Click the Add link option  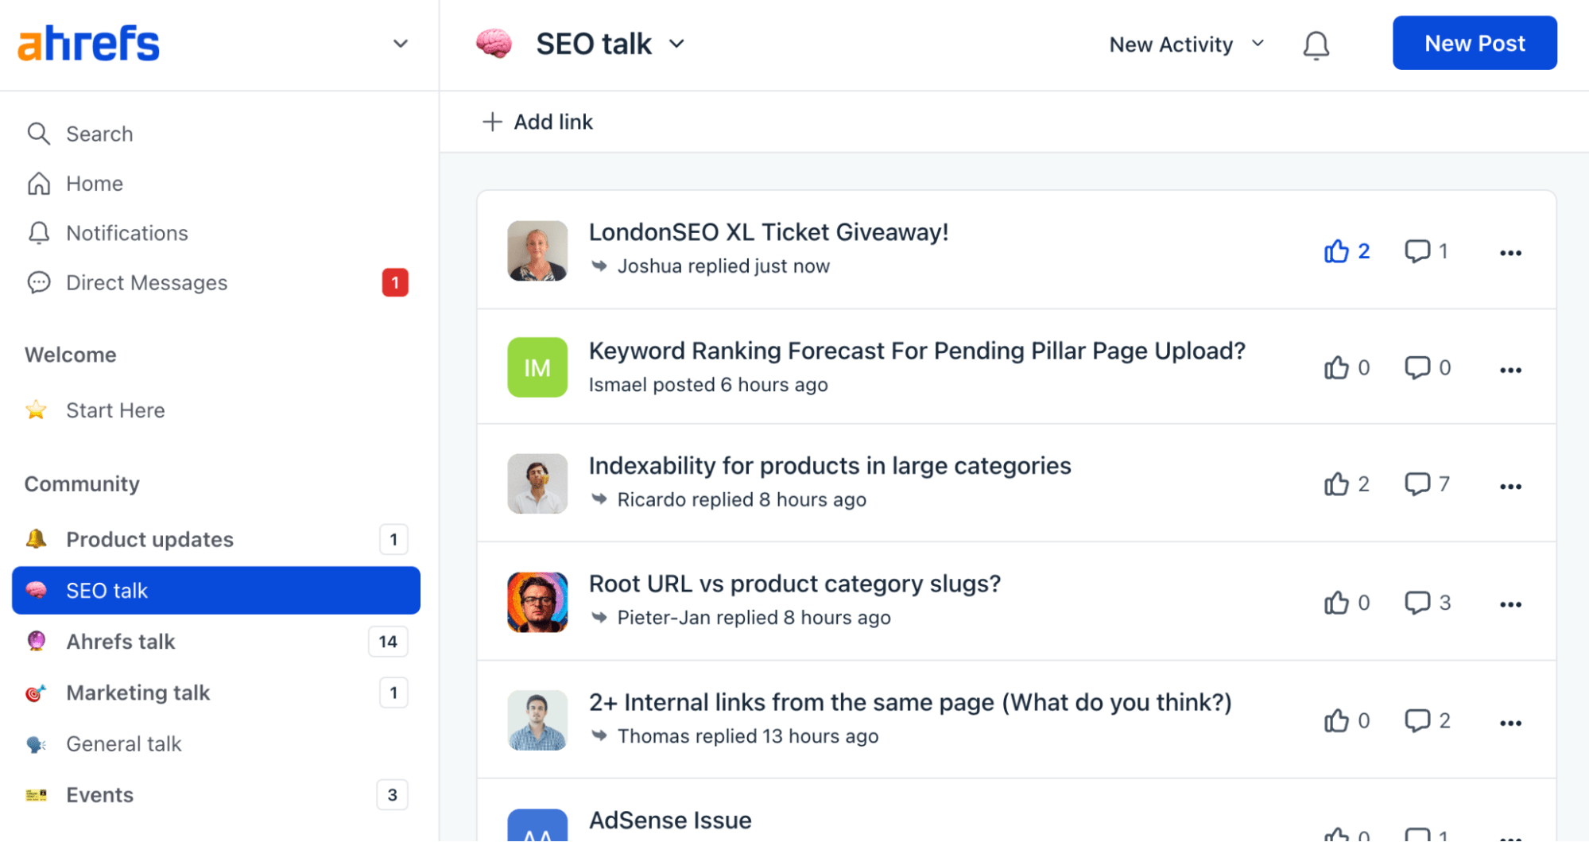coord(537,122)
